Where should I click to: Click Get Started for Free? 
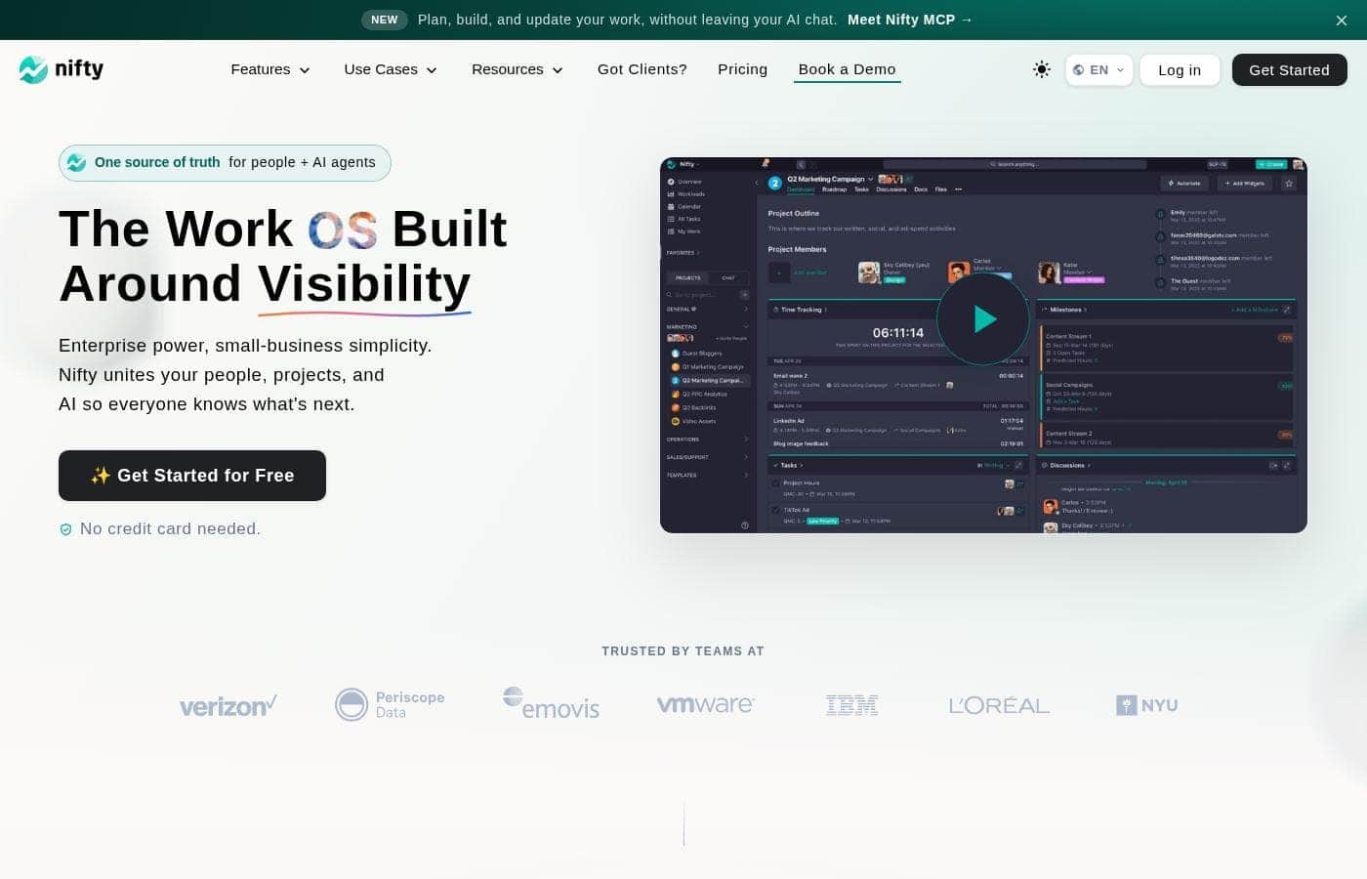pyautogui.click(x=192, y=476)
